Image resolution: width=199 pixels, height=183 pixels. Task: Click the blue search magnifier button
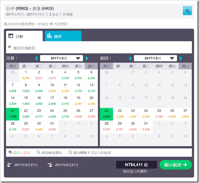pos(187,11)
